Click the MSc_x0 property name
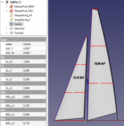This screenshot has width=124, height=126. [x=10, y=97]
